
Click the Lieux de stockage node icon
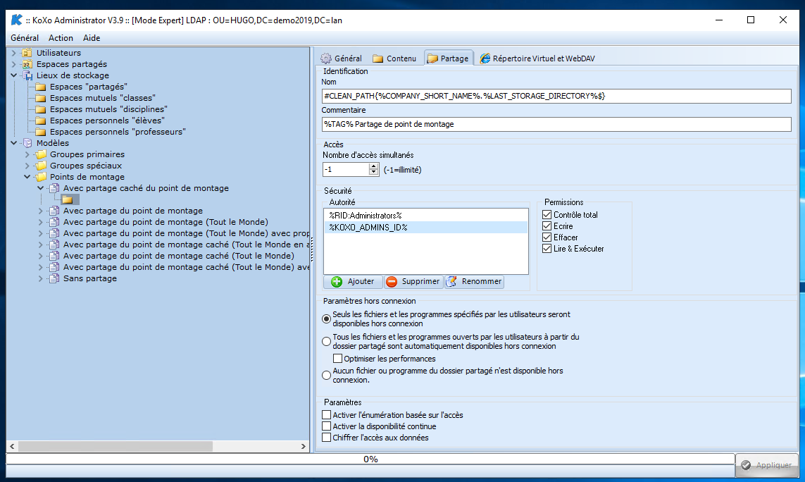click(27, 75)
